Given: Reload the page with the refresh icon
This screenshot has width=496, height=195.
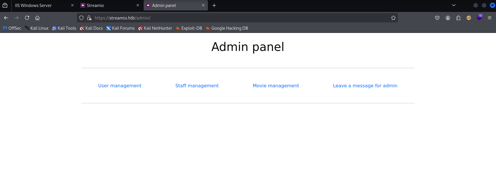Looking at the screenshot, I should point(27,18).
